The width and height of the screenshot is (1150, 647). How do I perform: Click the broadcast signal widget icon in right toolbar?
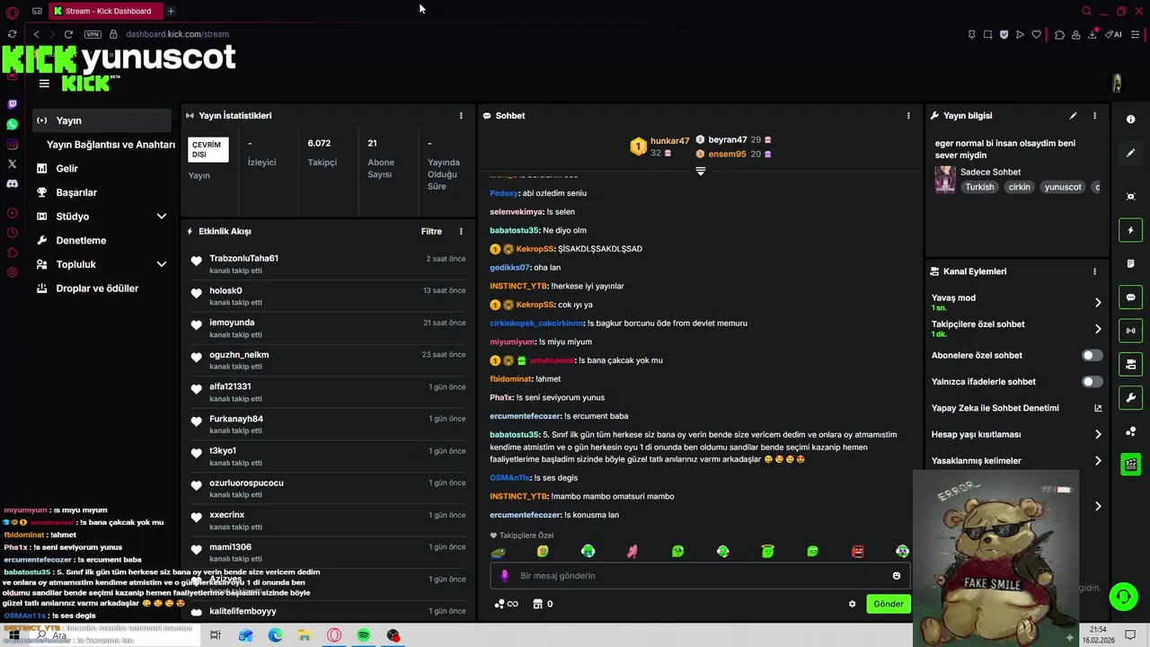(1130, 331)
